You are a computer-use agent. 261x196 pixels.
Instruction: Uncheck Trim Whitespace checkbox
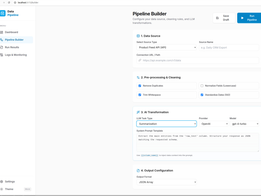click(x=140, y=95)
